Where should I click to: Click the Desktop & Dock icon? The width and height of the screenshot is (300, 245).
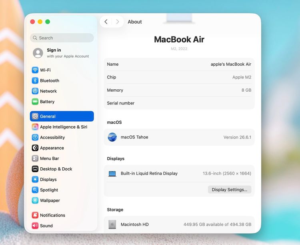(x=35, y=169)
